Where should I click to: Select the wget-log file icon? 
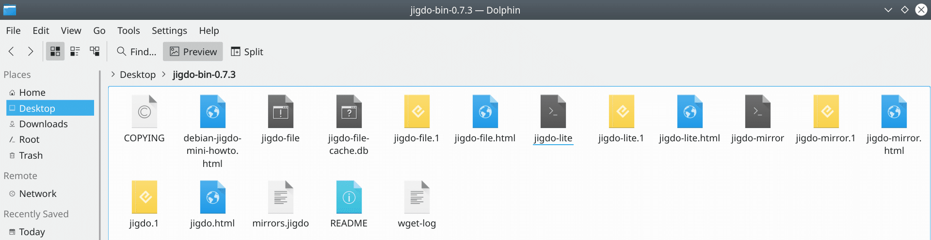417,197
